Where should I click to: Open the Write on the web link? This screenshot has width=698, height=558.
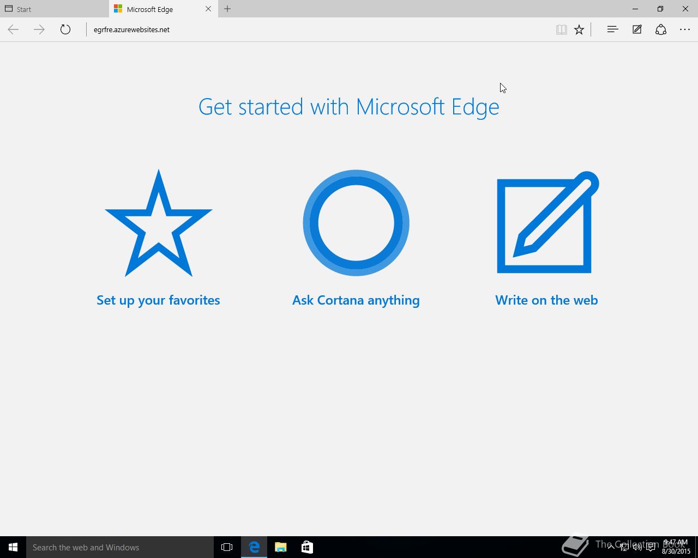click(x=546, y=300)
